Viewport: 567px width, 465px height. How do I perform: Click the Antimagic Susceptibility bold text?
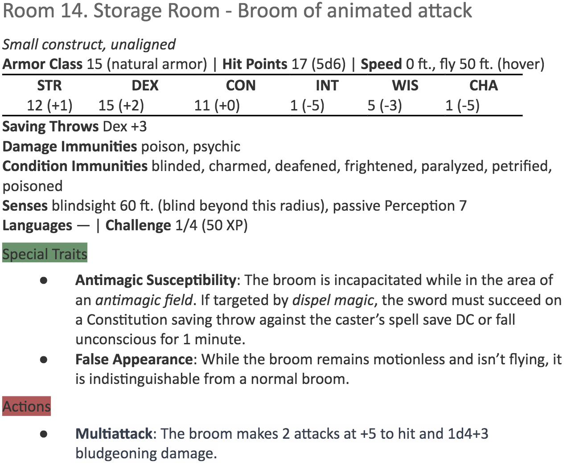pyautogui.click(x=156, y=280)
